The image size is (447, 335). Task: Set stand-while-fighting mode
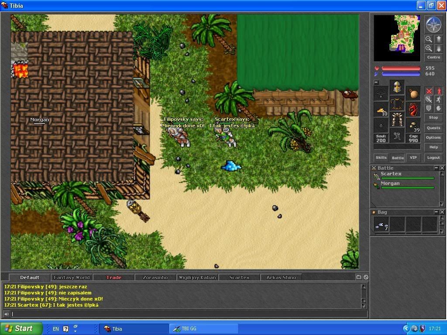[x=439, y=91]
